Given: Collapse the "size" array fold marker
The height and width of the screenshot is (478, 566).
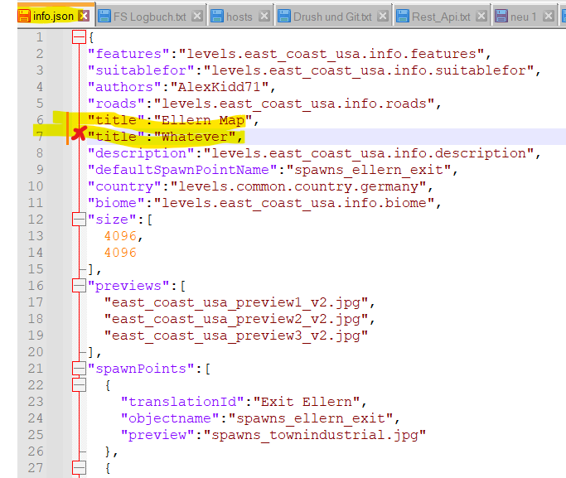Looking at the screenshot, I should pos(79,220).
